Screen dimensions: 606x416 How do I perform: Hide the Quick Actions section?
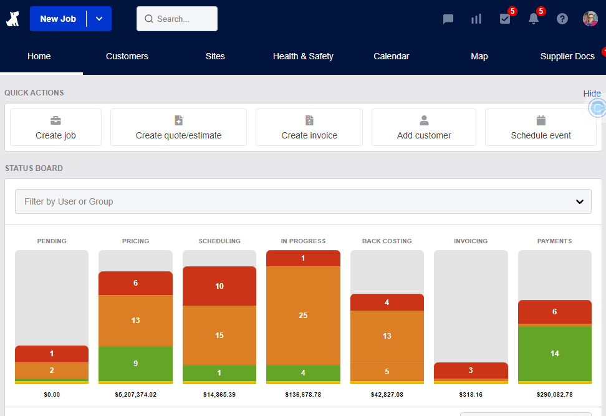point(592,94)
